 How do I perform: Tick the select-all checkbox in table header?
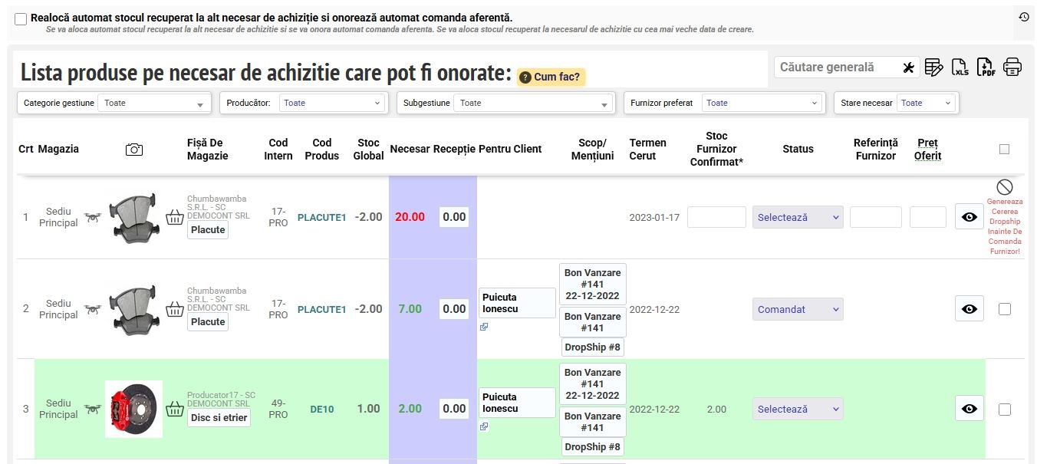pos(1004,150)
